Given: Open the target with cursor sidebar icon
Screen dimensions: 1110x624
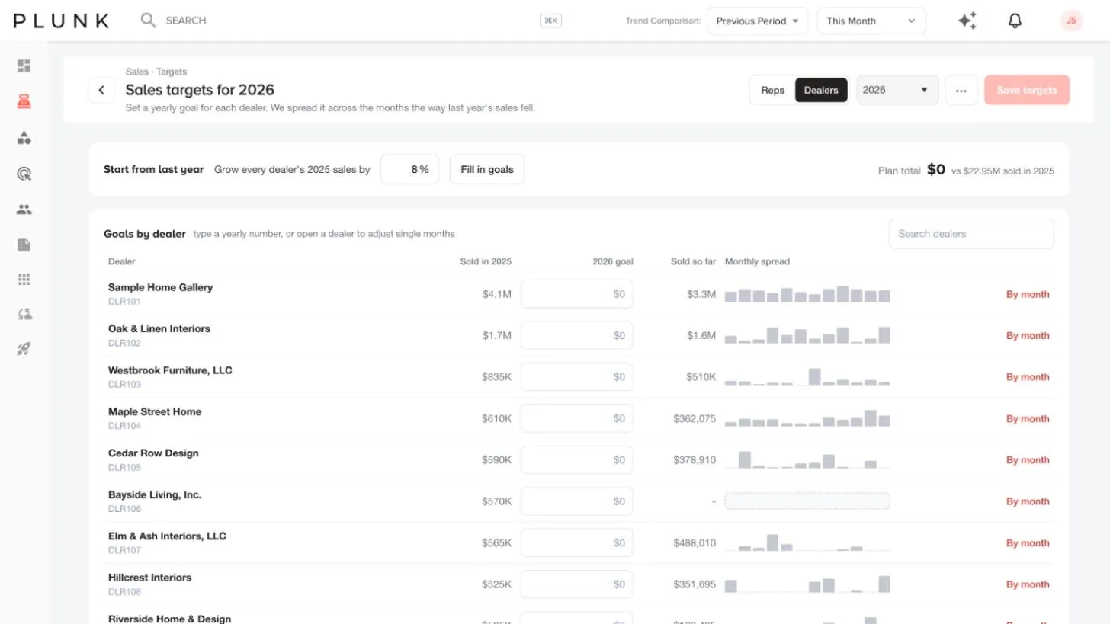Looking at the screenshot, I should click(24, 174).
